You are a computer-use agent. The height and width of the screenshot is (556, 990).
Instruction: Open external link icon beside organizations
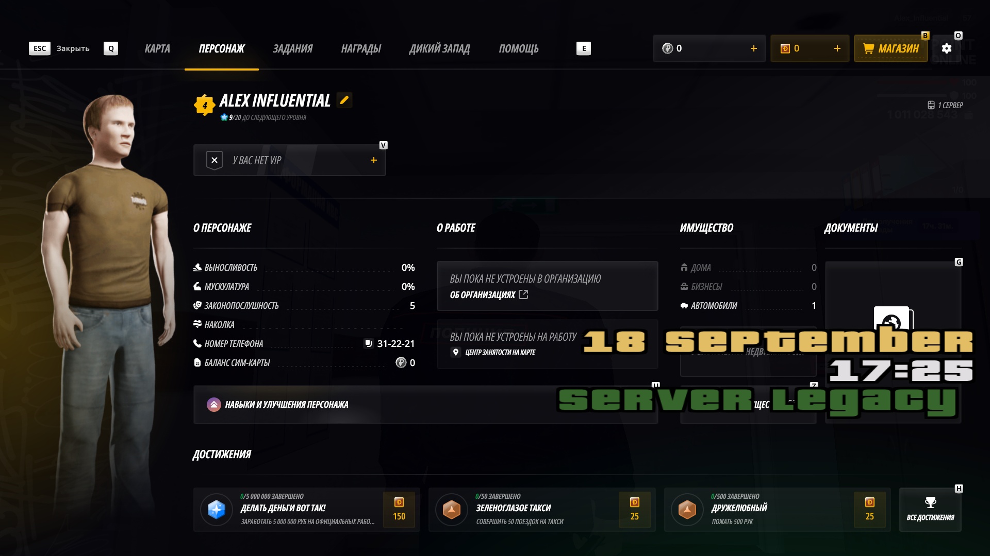point(523,294)
